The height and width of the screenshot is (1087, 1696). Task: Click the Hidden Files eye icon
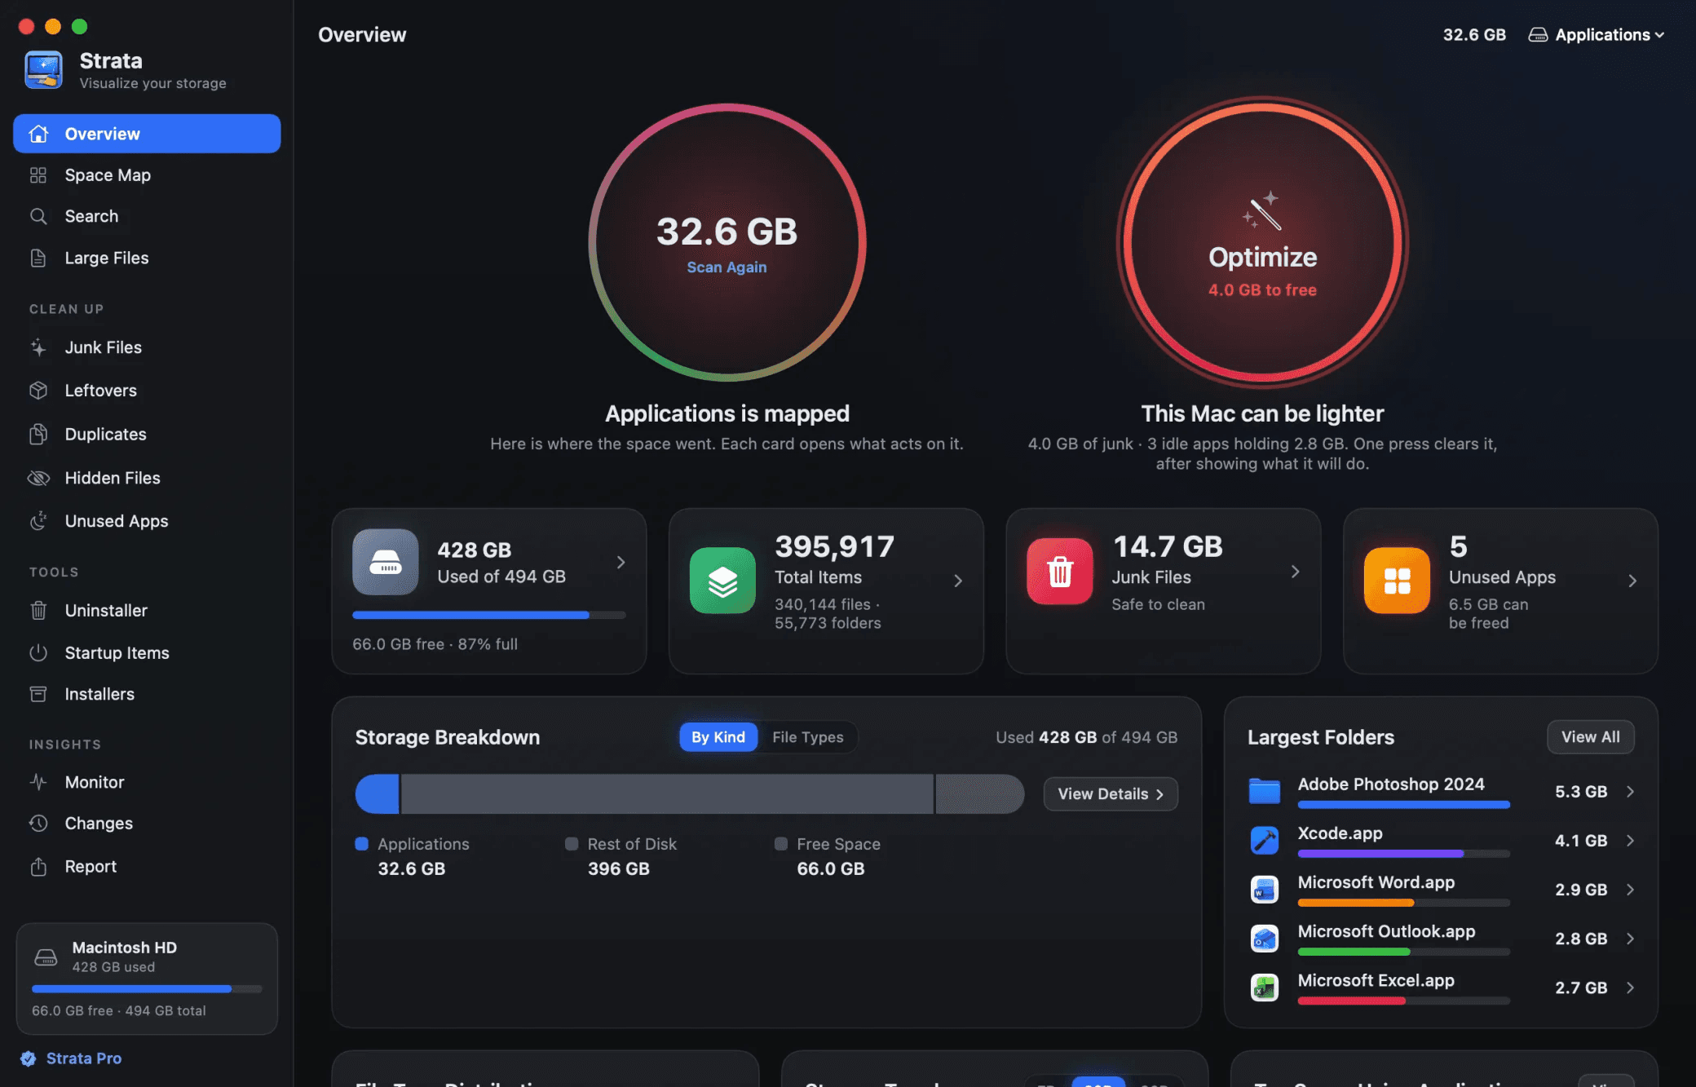(38, 478)
